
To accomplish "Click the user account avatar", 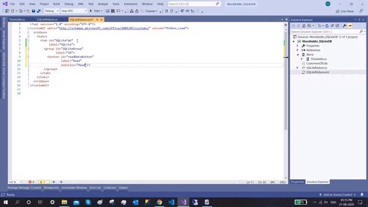I will [328, 4].
